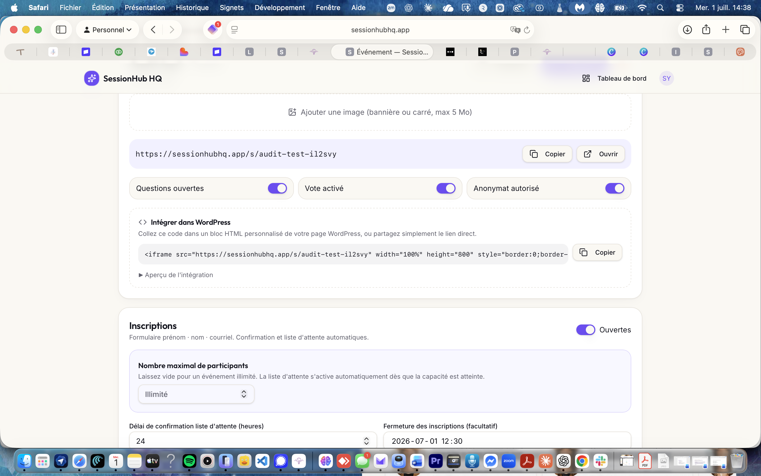Click the stepper arrows of Illimité field

point(244,394)
